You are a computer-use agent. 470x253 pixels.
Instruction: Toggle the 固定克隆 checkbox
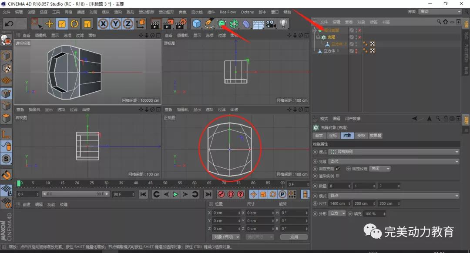(337, 169)
